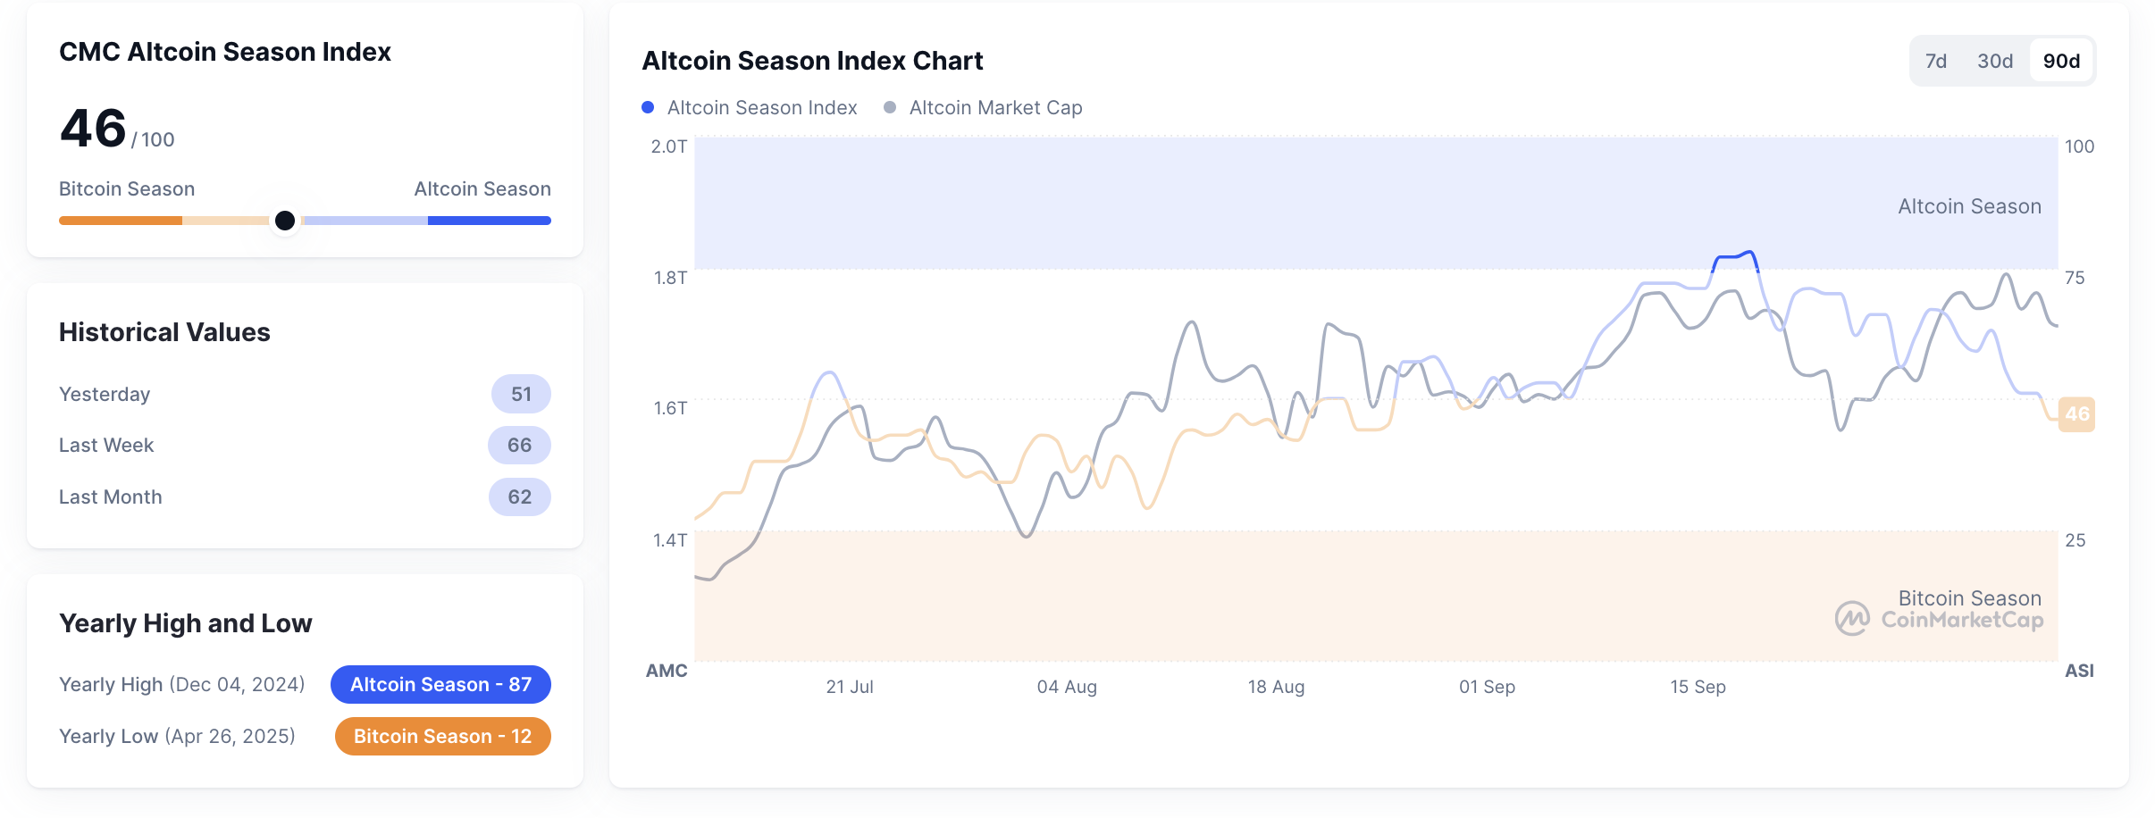
Task: Click the 15 Sep date on chart axis
Action: (x=1698, y=687)
